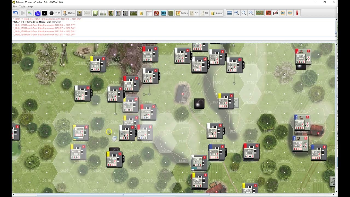Select the black die counter near hex 14.06

[x=199, y=104]
